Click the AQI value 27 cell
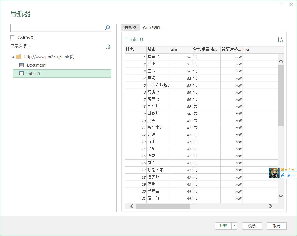 (x=181, y=64)
